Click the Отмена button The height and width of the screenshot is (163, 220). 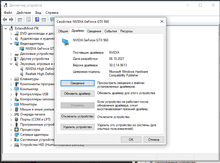(x=154, y=139)
